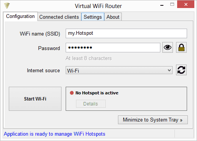This screenshot has height=141, width=197.
Task: Open the Wi-Fi internet source combo box
Action: 119,70
